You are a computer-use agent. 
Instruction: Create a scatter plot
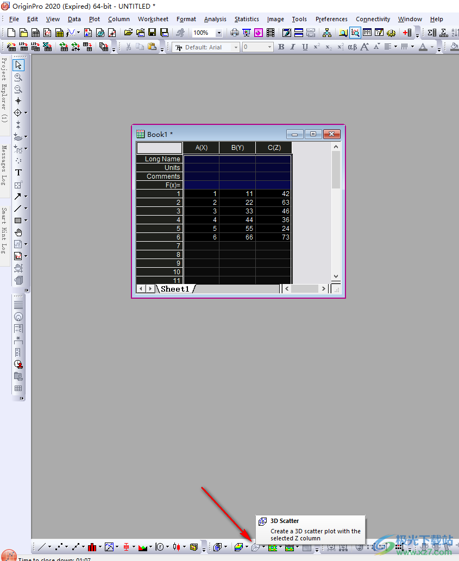click(59, 547)
